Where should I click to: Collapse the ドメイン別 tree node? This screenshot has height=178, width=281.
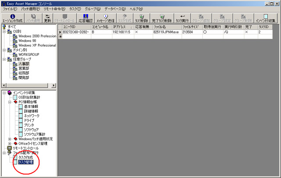pos(4,50)
